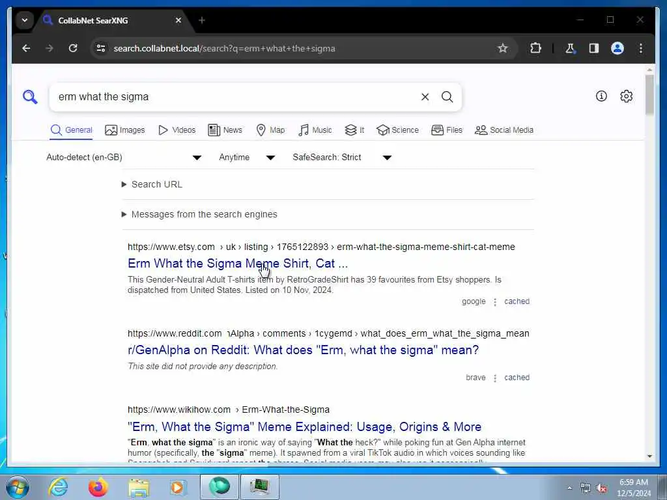This screenshot has height=500, width=667.
Task: Switch to the IT category
Action: pyautogui.click(x=354, y=130)
